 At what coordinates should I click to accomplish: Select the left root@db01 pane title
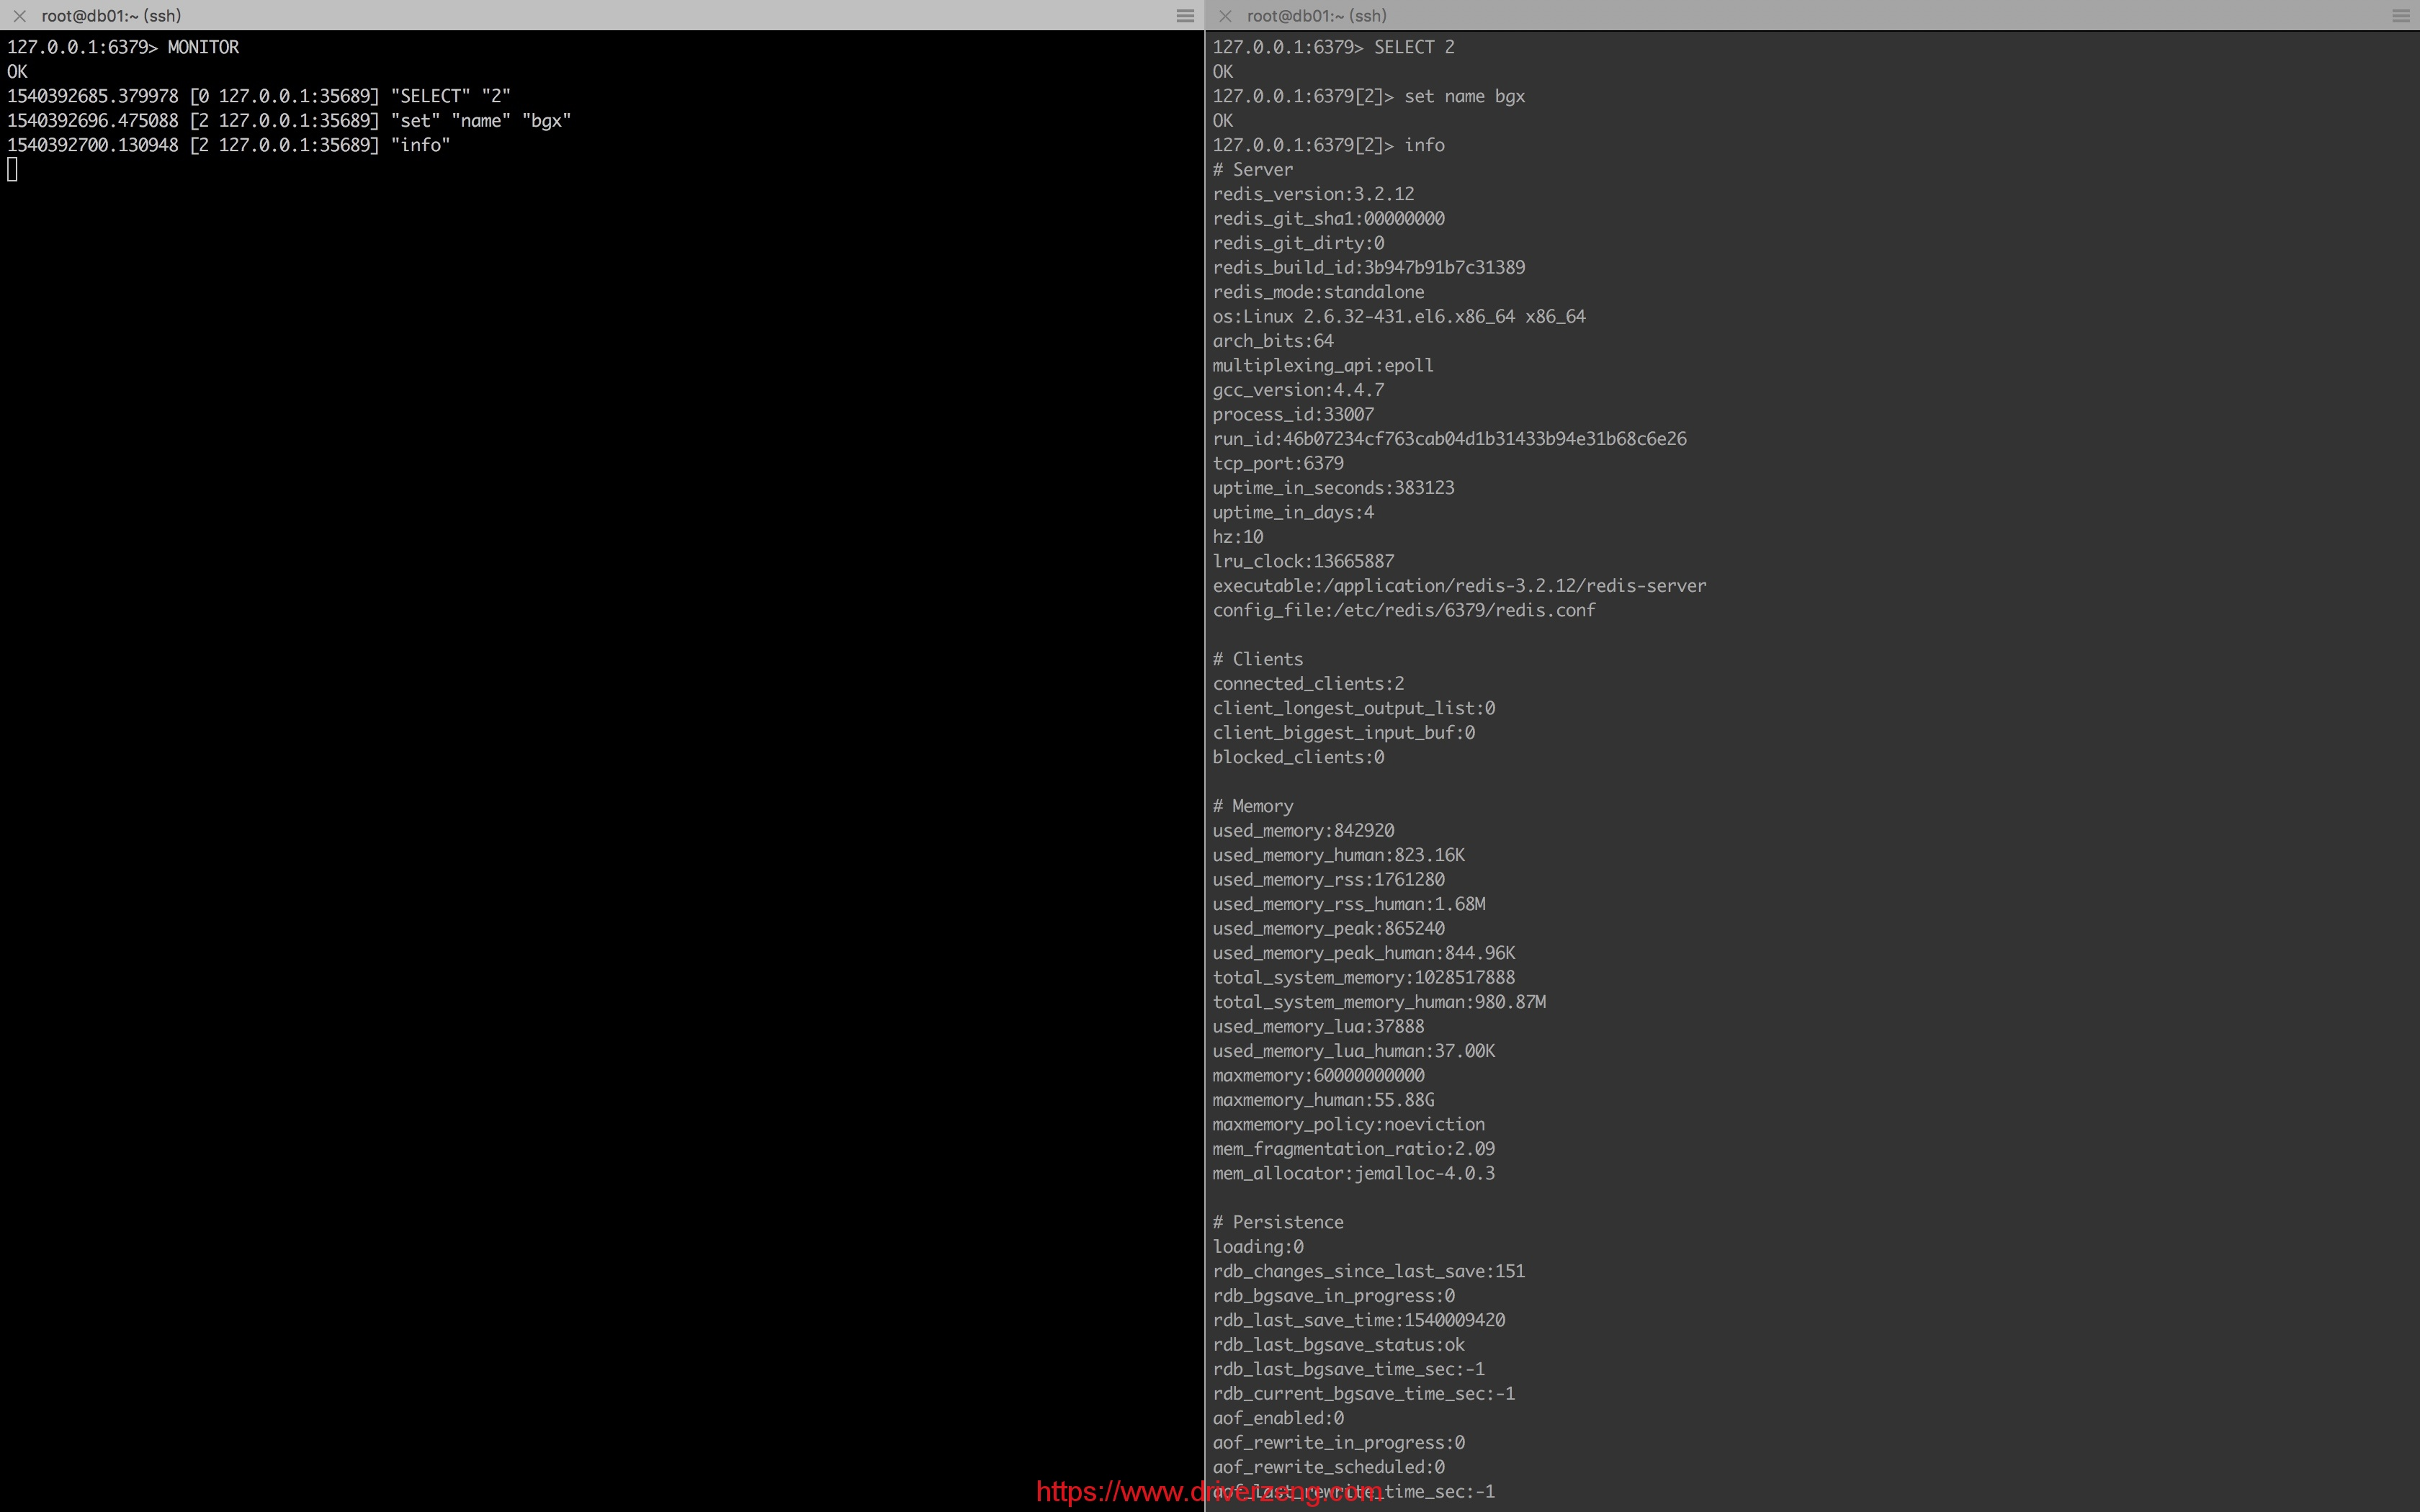(x=111, y=16)
